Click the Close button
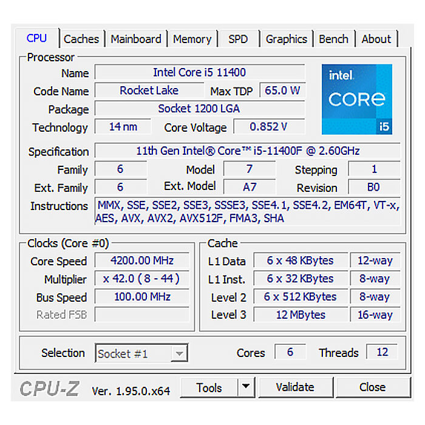 tap(373, 387)
